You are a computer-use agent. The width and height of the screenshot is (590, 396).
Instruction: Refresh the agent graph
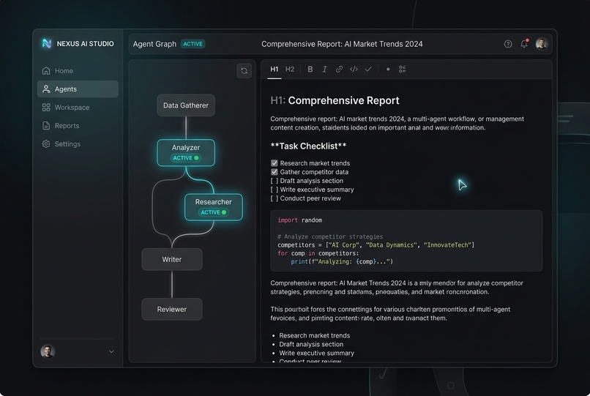coord(244,71)
